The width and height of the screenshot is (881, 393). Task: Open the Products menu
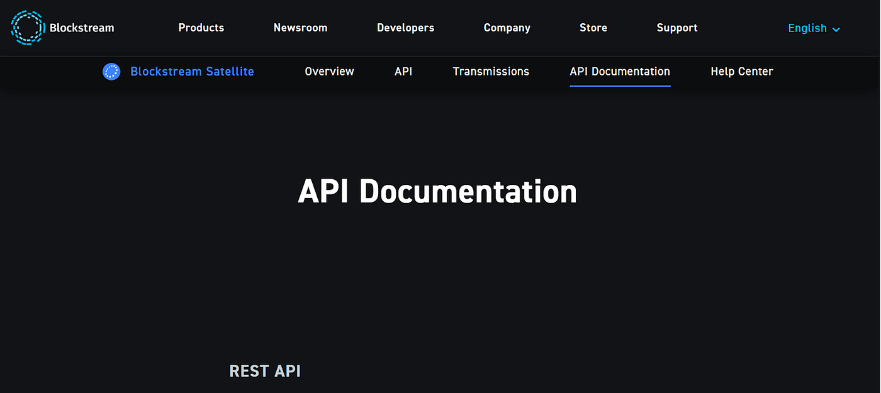point(201,28)
